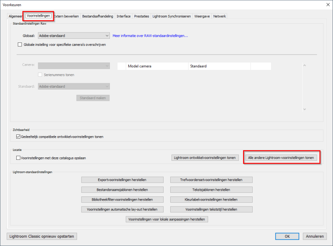333x246 pixels.
Task: Open the Voorinstellingen tab
Action: (x=38, y=16)
